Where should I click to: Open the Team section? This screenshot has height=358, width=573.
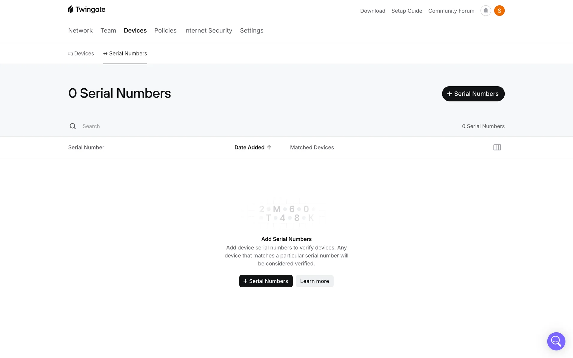[x=108, y=30]
